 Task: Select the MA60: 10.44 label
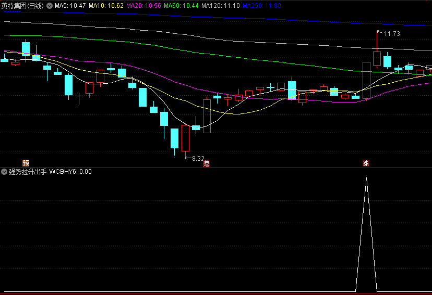181,6
